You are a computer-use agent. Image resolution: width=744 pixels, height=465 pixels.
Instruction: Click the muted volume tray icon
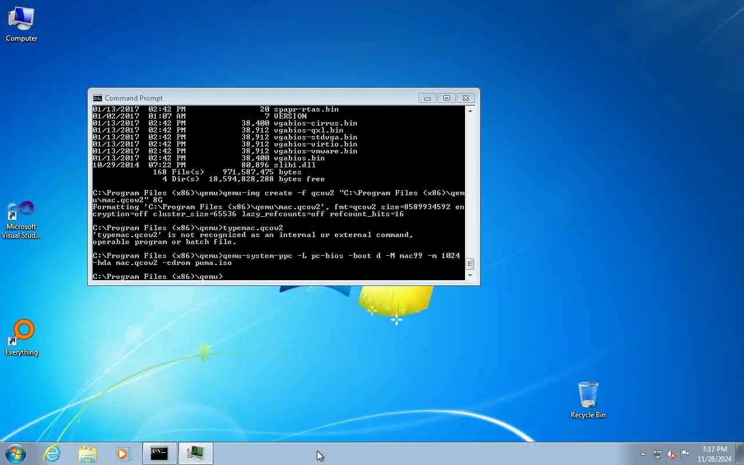[671, 454]
